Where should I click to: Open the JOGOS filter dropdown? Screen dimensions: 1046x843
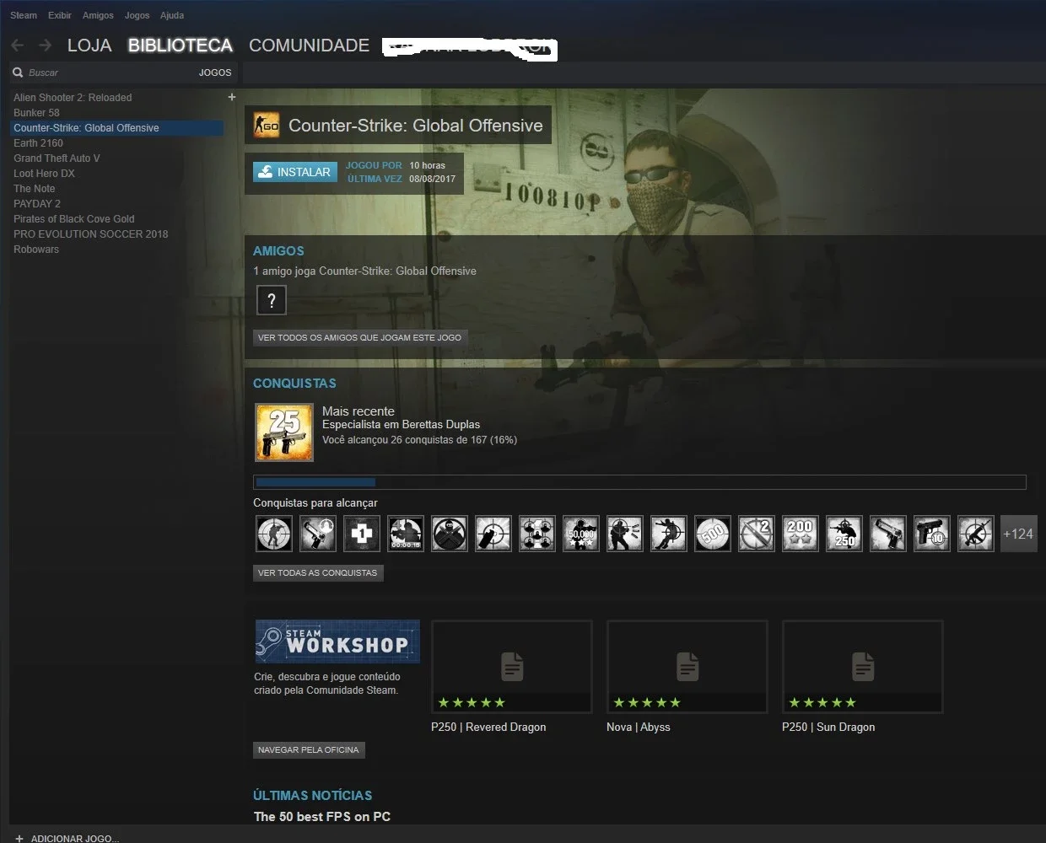click(215, 72)
